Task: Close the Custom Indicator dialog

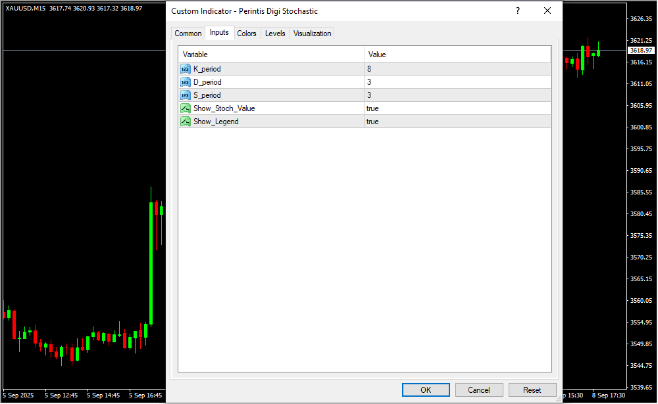Action: point(547,11)
